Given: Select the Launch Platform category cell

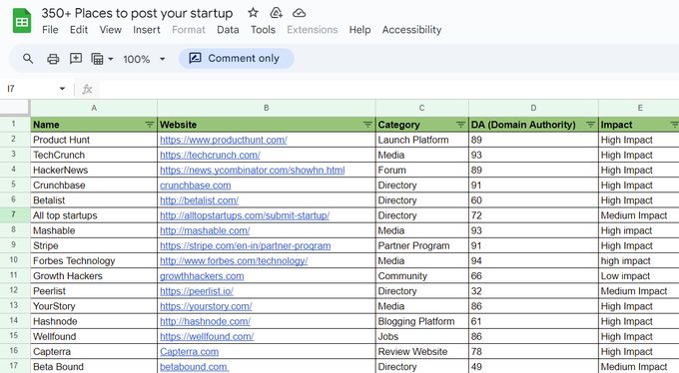Looking at the screenshot, I should (421, 140).
